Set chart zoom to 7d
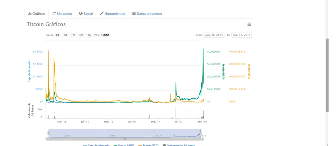 65,35
